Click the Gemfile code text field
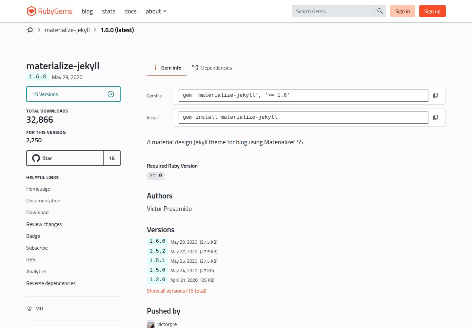Screen dimensions: 472x328 (x=304, y=95)
